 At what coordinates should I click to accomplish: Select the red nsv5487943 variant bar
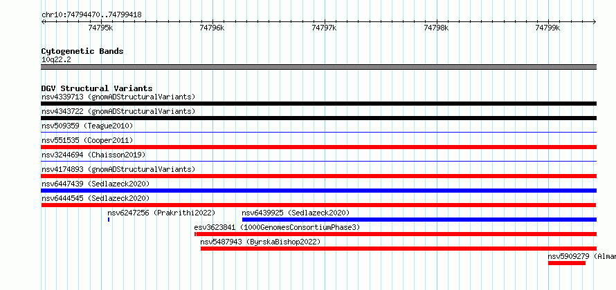399,249
